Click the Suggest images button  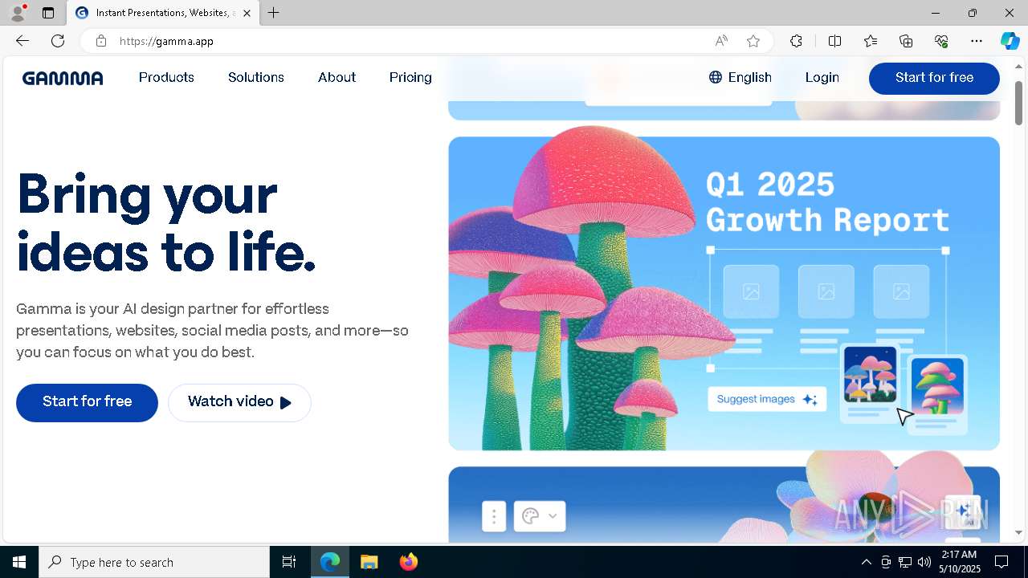point(766,399)
